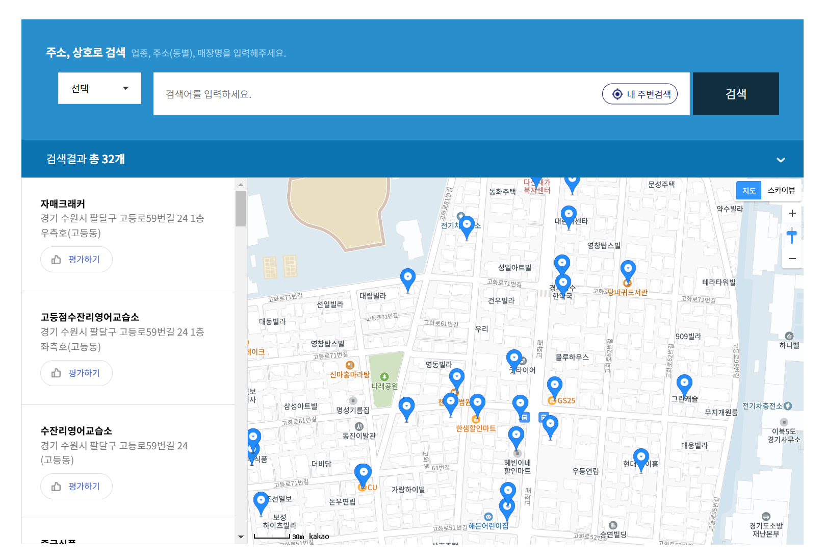Collapse the search results header chevron

781,160
